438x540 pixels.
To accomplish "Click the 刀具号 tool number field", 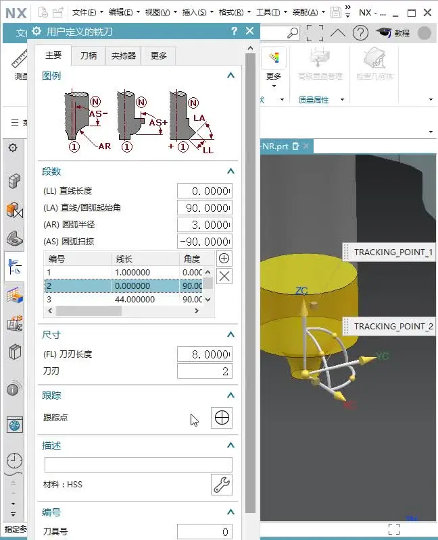I will (204, 532).
